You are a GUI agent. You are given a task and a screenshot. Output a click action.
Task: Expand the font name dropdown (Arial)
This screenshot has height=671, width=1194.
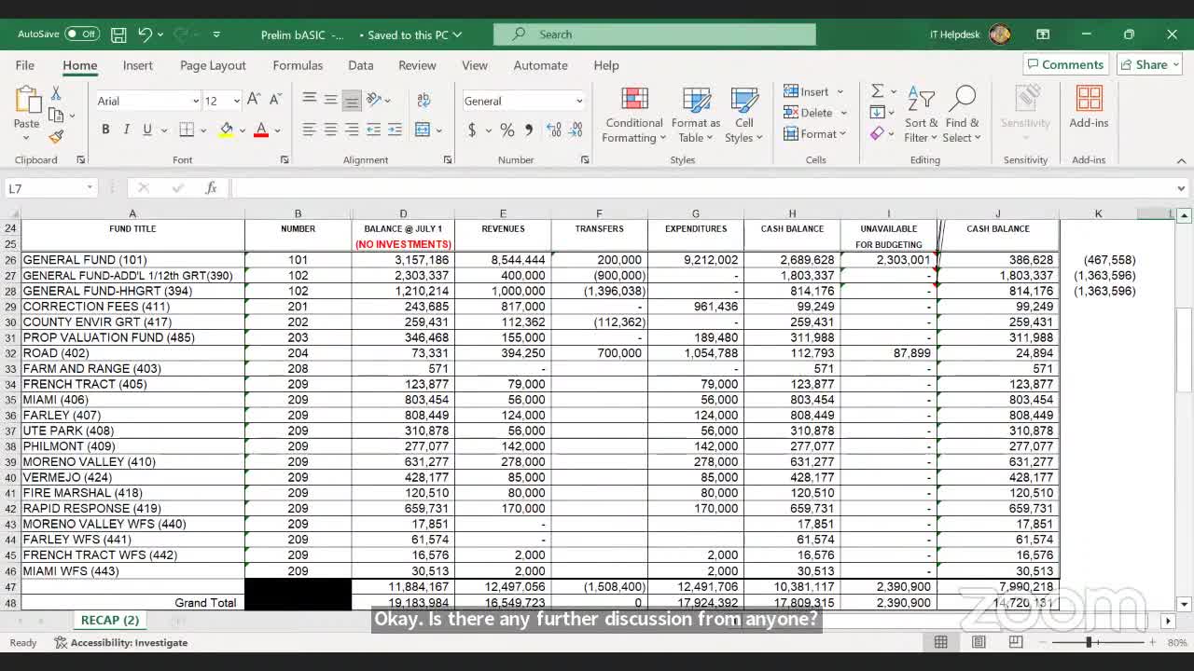point(195,101)
